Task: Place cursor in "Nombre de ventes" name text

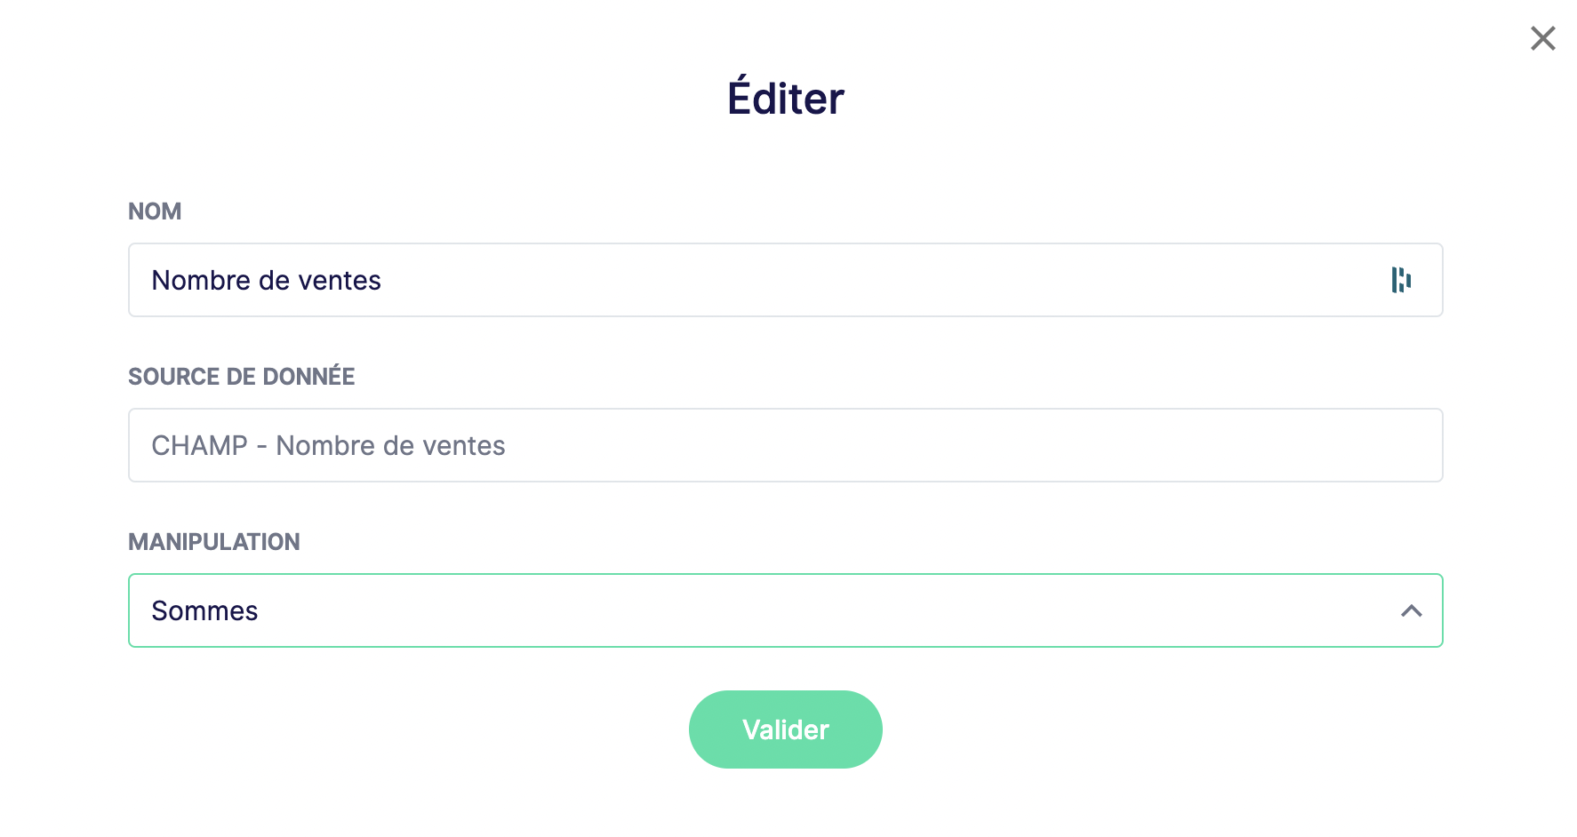Action: pos(266,280)
